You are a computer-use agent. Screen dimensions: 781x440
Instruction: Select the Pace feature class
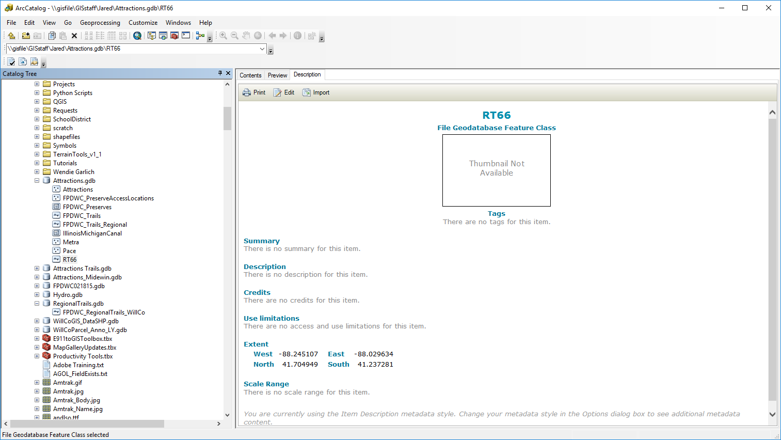69,251
